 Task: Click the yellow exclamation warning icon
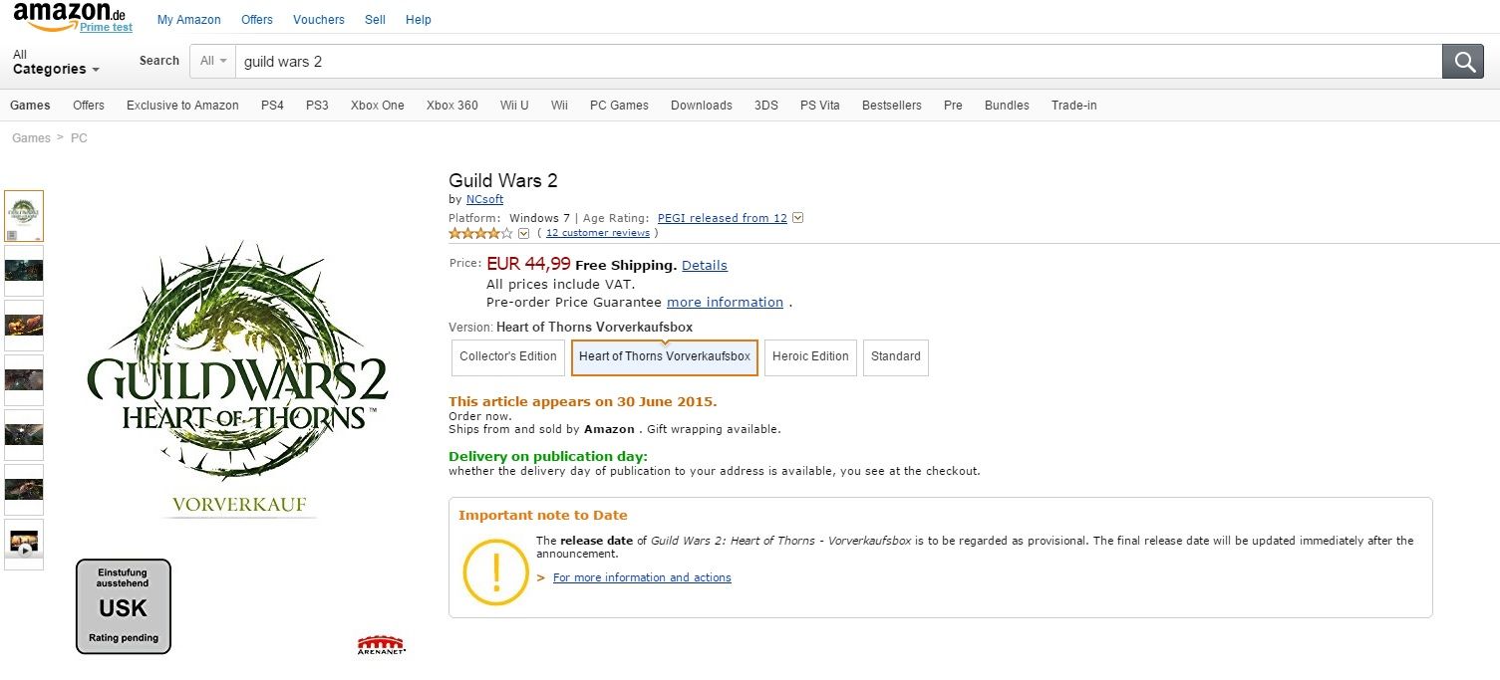click(495, 570)
